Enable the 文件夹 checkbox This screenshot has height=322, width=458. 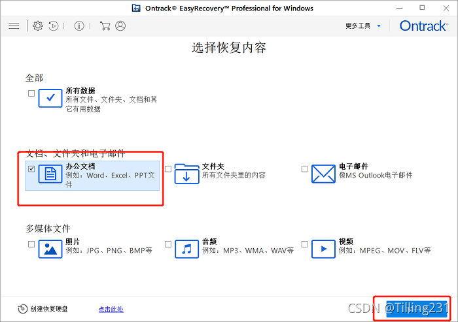(x=168, y=169)
